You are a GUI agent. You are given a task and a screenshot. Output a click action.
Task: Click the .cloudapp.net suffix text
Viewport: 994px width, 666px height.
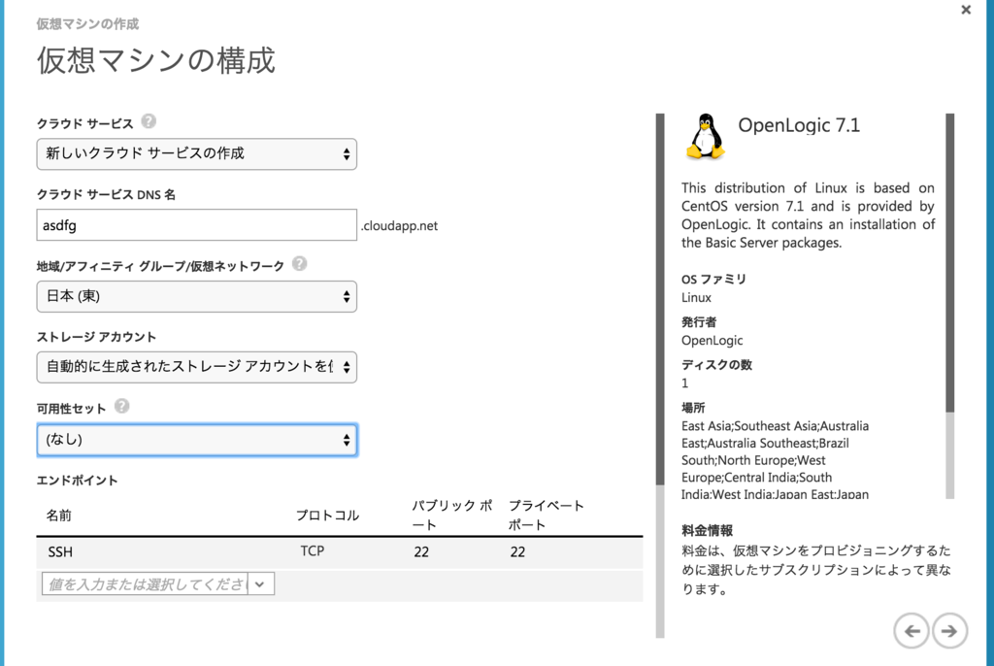pyautogui.click(x=399, y=226)
